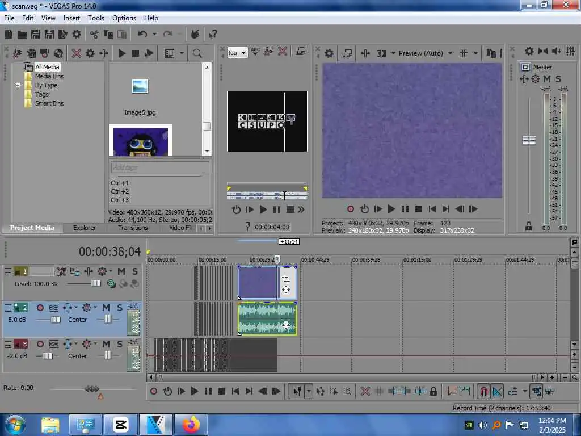The width and height of the screenshot is (581, 436).
Task: Copy snapshot to clipboard in preview
Action: (x=491, y=53)
